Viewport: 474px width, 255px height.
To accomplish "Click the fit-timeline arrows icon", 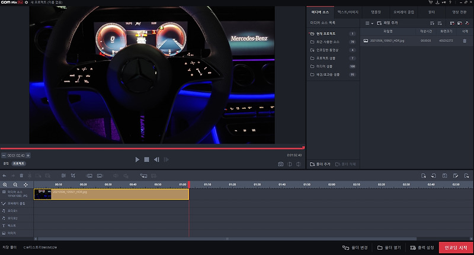I will point(25,185).
